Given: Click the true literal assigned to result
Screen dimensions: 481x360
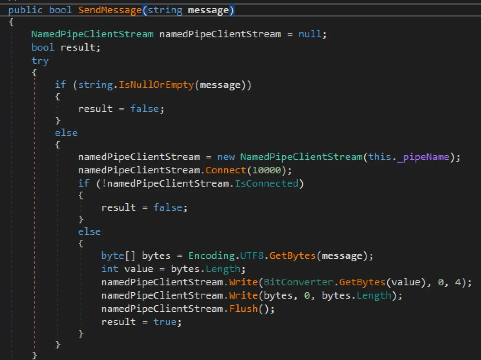Looking at the screenshot, I should [165, 321].
